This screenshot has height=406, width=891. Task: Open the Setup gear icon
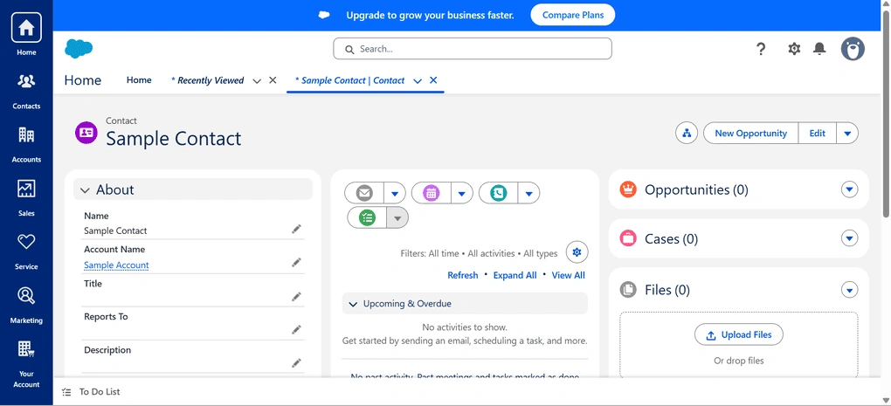(x=794, y=49)
